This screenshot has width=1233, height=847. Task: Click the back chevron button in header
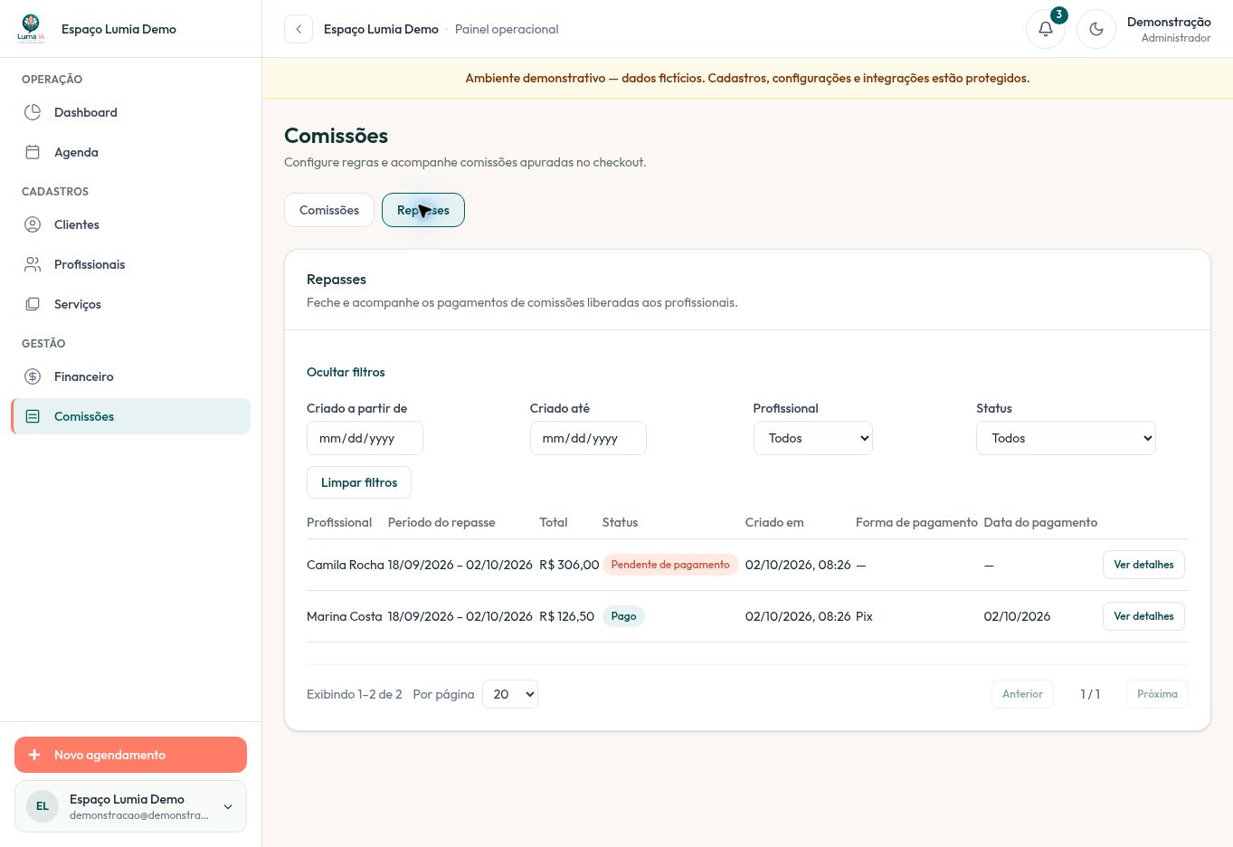click(299, 29)
